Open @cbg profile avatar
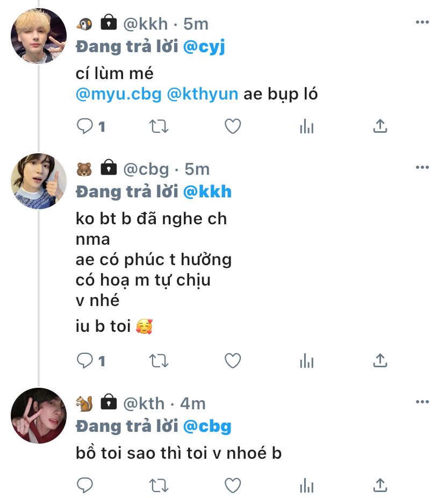The height and width of the screenshot is (498, 445). point(39,181)
